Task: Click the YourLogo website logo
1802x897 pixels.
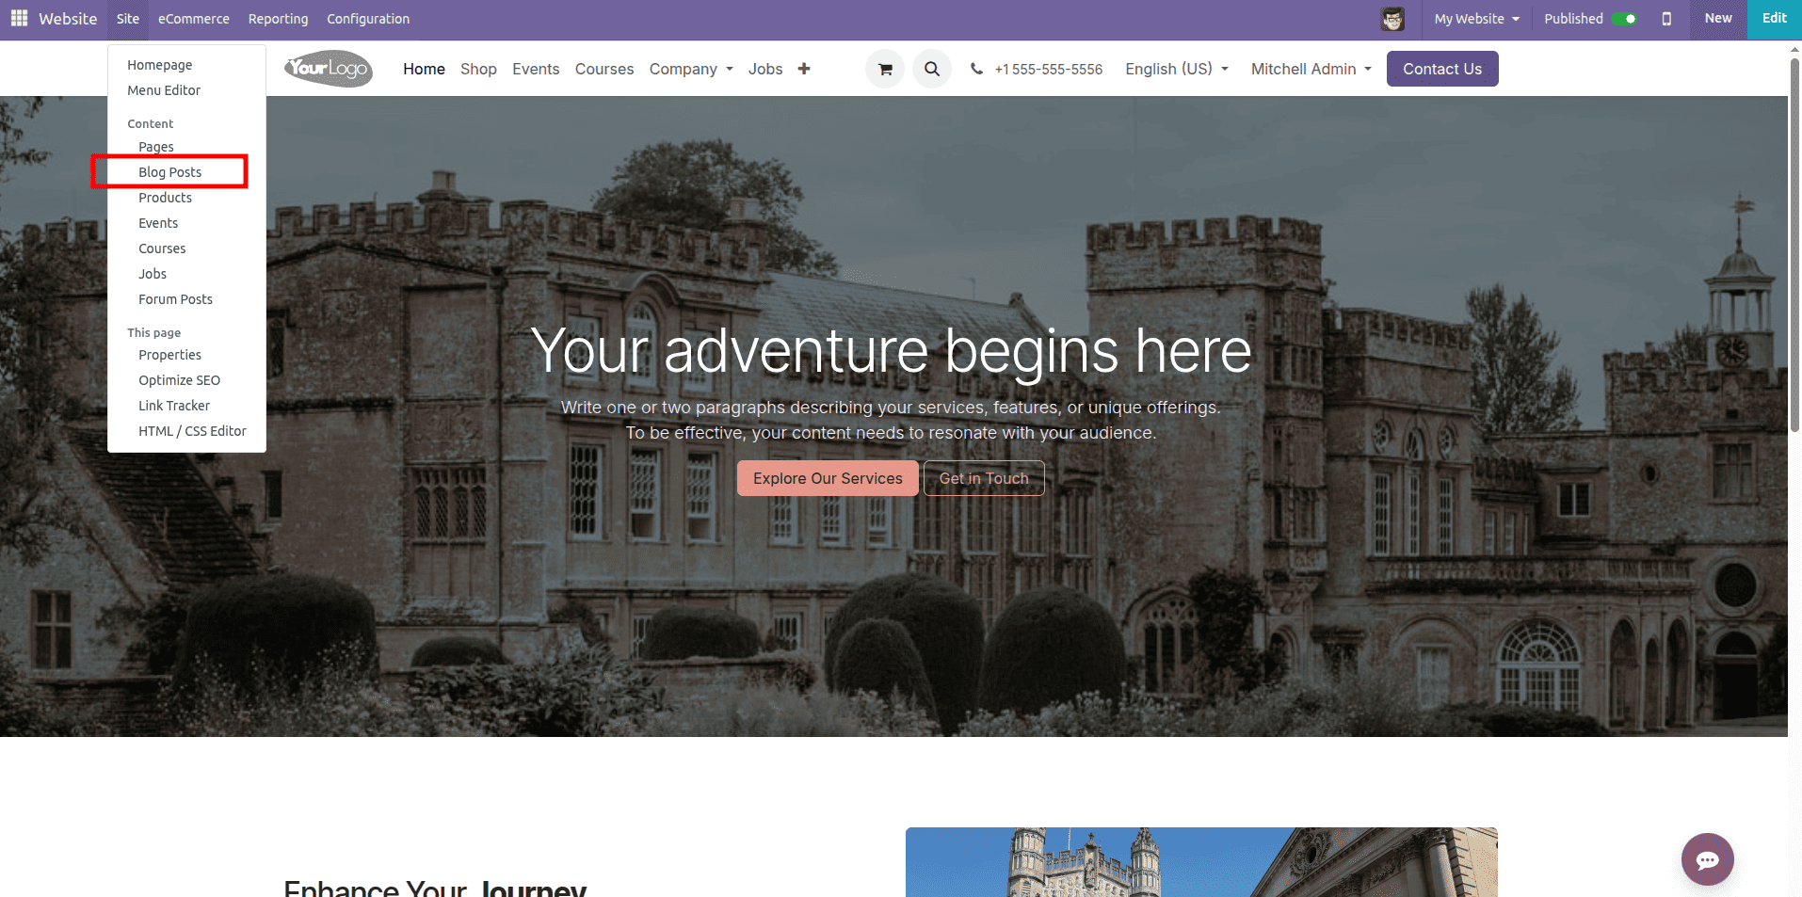Action: pyautogui.click(x=328, y=68)
